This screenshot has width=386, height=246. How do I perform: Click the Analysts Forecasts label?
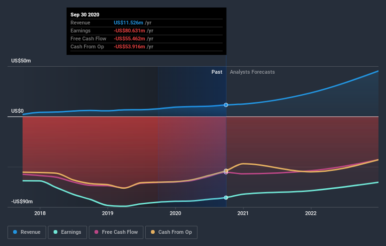(252, 72)
